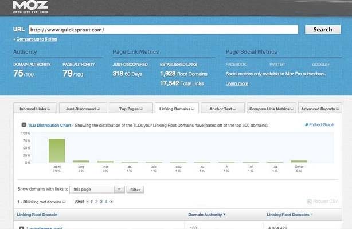Click the Request CSV icon
352x229 pixels.
coord(310,202)
